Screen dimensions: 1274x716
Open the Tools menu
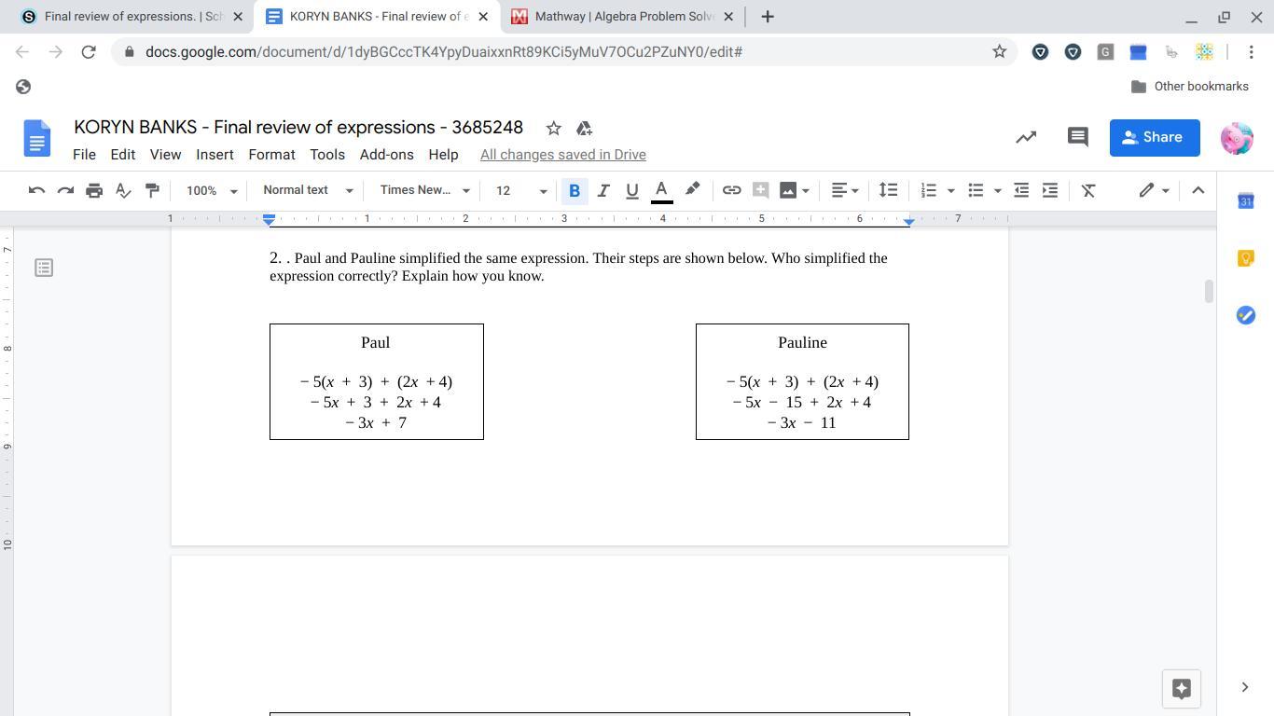click(327, 155)
